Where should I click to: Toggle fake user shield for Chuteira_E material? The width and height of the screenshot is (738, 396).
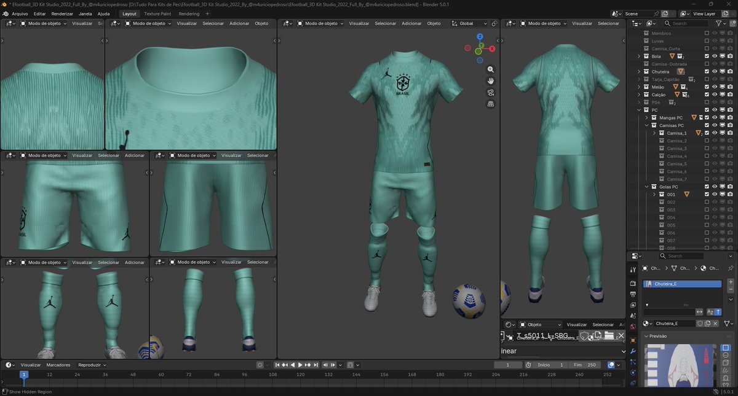pos(700,324)
